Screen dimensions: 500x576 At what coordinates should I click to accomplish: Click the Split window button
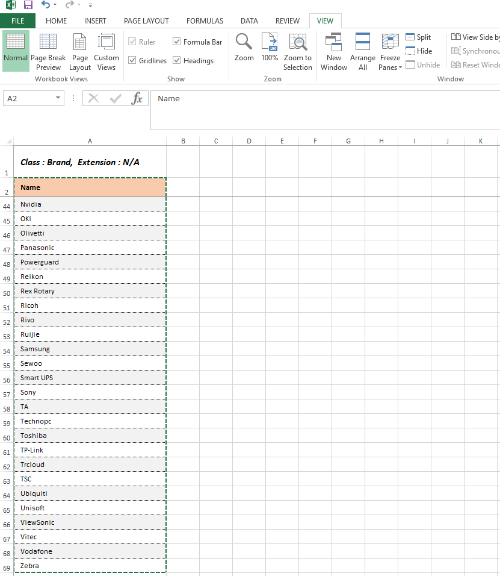pos(418,37)
